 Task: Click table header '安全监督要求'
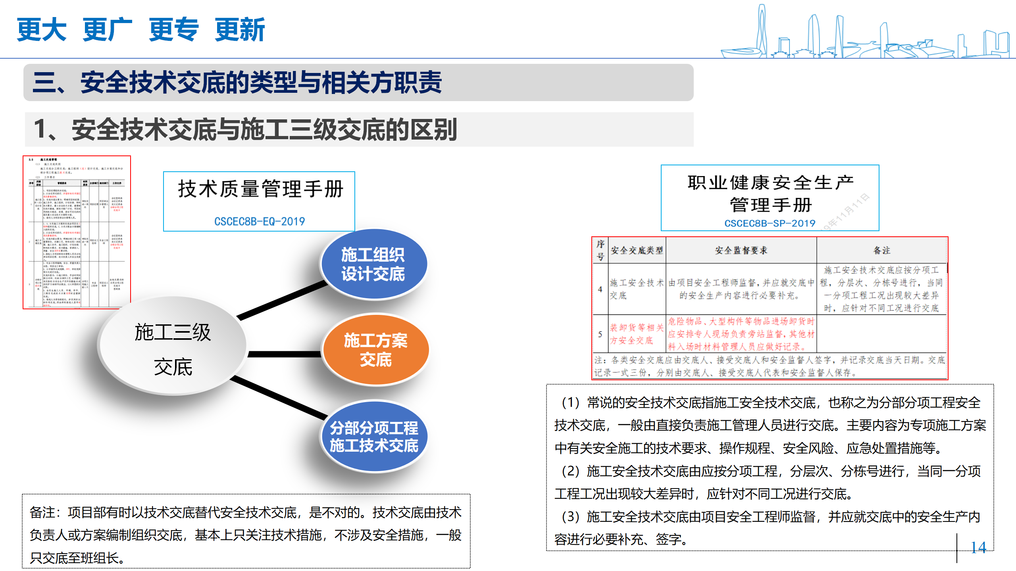click(x=741, y=250)
